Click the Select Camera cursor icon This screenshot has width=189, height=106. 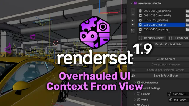[x=133, y=59]
